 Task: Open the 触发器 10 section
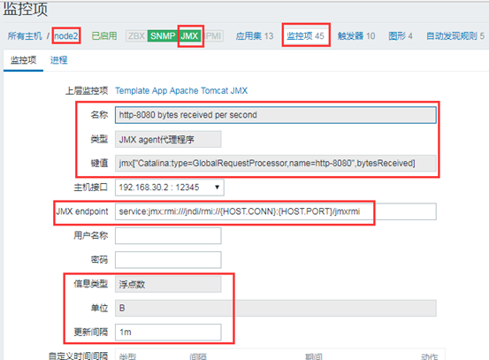pos(356,36)
